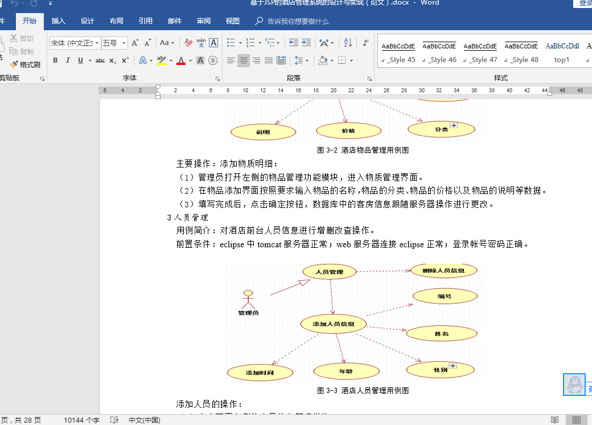Open the spelling check icon in status bar
Viewport: 592px width, 425px height.
[114, 420]
